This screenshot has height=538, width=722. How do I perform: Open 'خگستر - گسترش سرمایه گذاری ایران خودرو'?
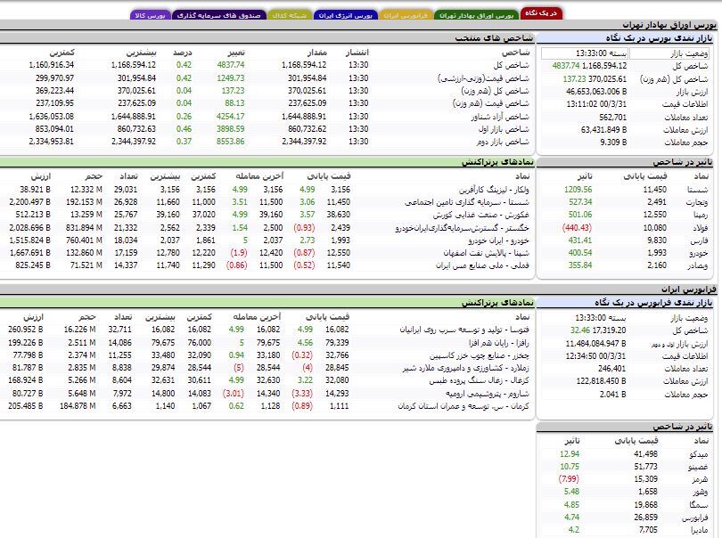[463, 228]
